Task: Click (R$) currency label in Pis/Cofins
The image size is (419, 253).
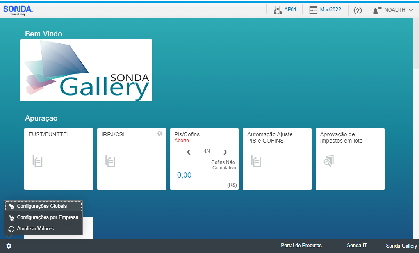Action: [232, 185]
